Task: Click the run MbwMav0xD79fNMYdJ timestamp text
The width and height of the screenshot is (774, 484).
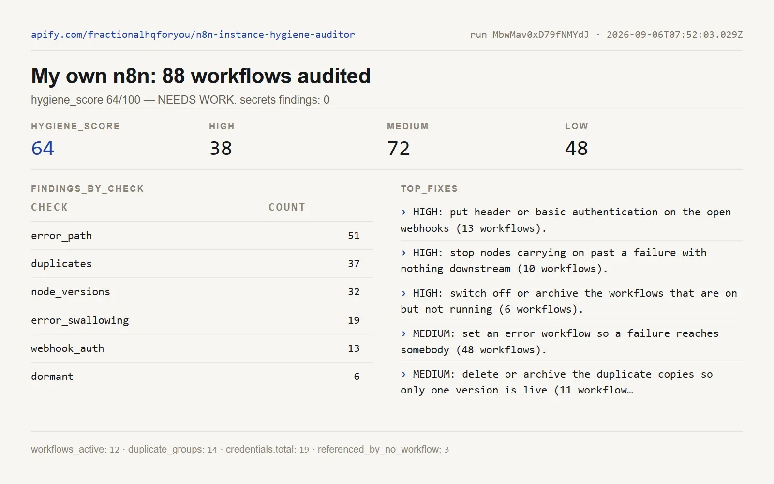Action: [x=606, y=35]
